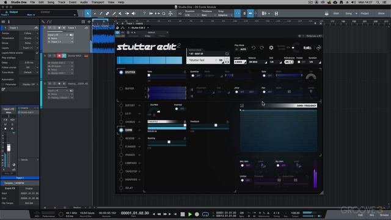Open the preset bank folder icon

click(227, 54)
